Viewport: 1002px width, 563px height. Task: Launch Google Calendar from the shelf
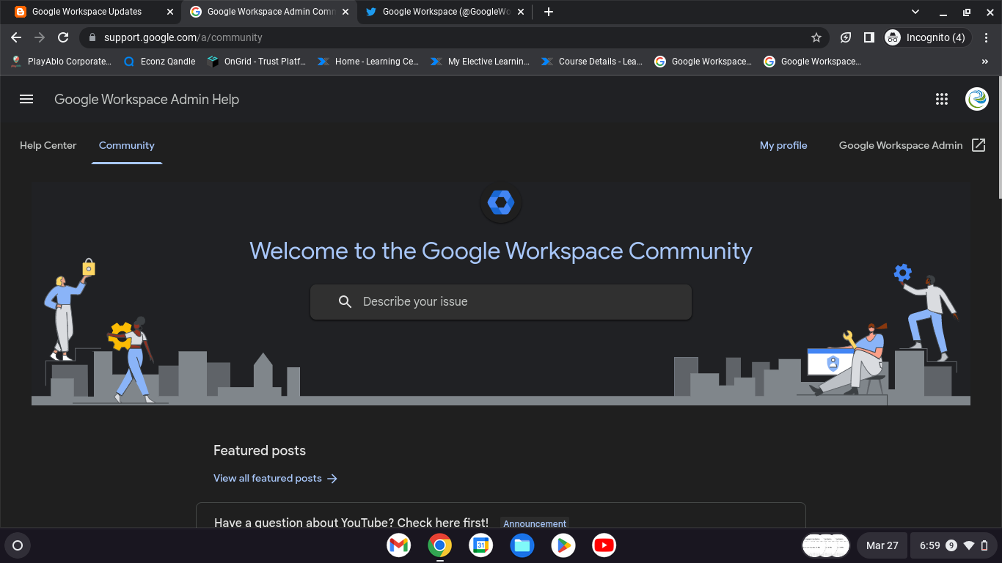point(481,545)
